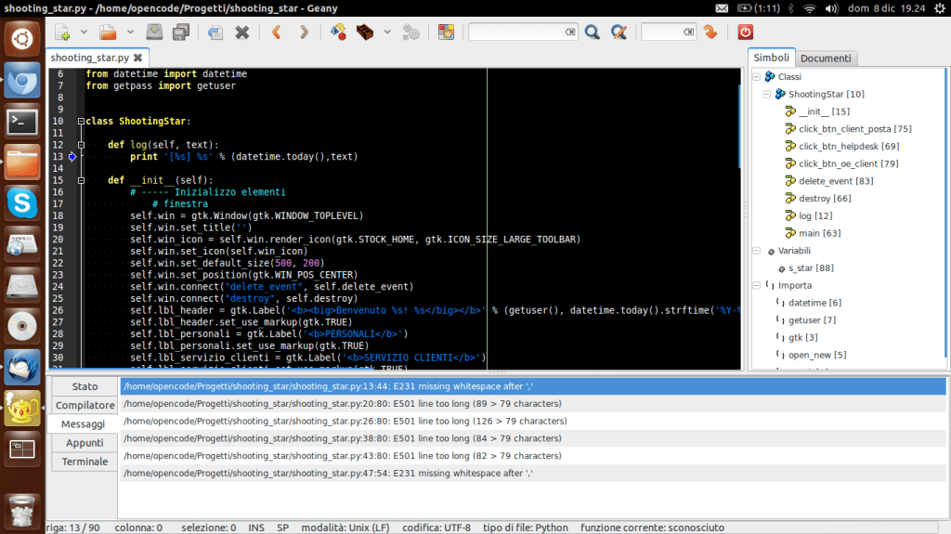This screenshot has height=534, width=951.
Task: Select the 20:80 E501 line too long message
Action: 533,404
